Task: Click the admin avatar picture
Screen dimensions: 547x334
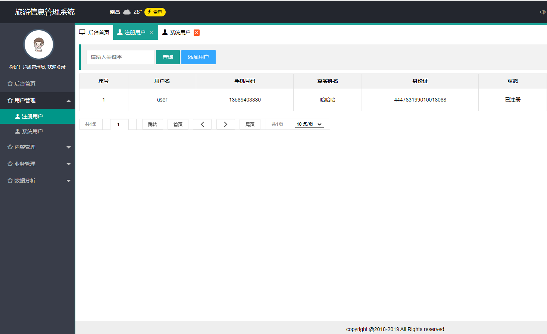Action: [39, 44]
